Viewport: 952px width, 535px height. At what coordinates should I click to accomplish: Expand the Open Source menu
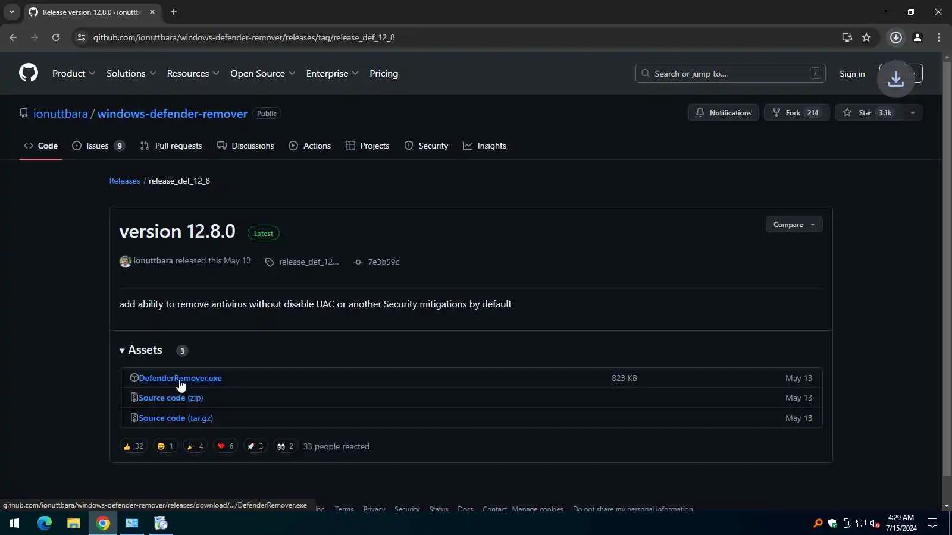coord(262,73)
